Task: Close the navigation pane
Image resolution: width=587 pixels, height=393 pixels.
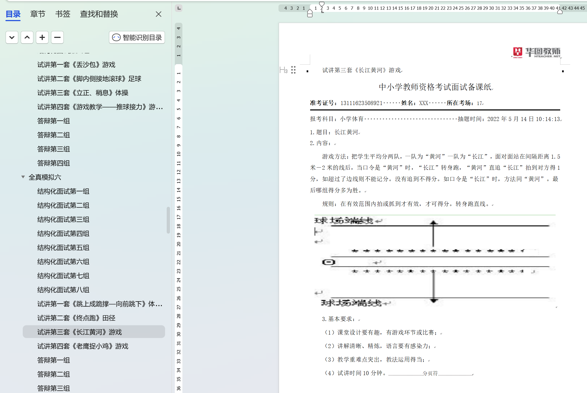Action: click(x=159, y=14)
